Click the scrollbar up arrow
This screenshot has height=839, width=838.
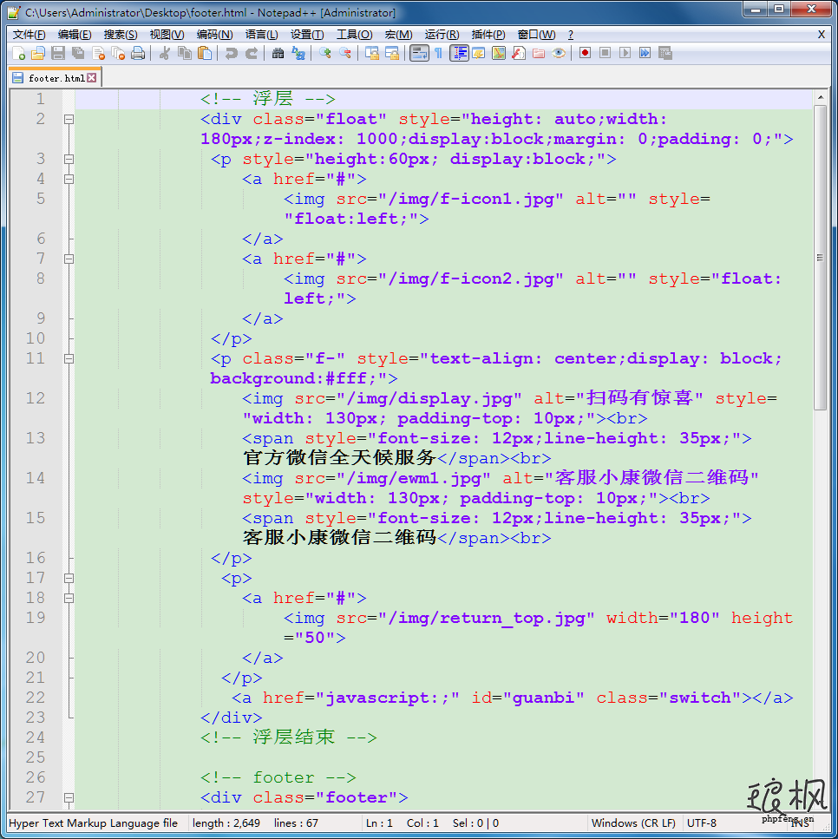pos(821,97)
